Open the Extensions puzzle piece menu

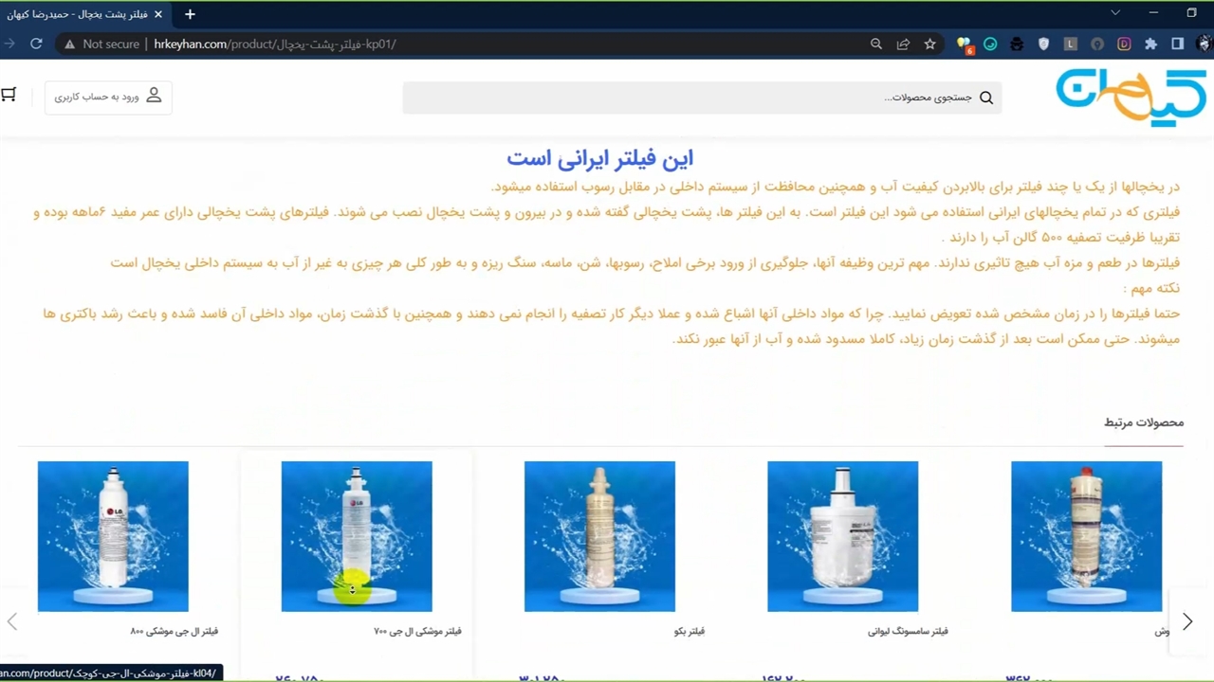(x=1150, y=44)
